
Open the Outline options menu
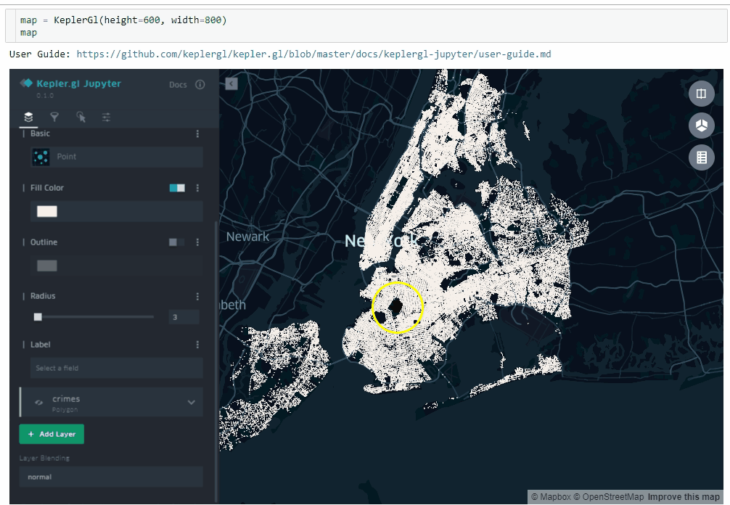197,242
